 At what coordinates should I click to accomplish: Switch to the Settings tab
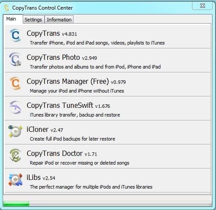33,20
